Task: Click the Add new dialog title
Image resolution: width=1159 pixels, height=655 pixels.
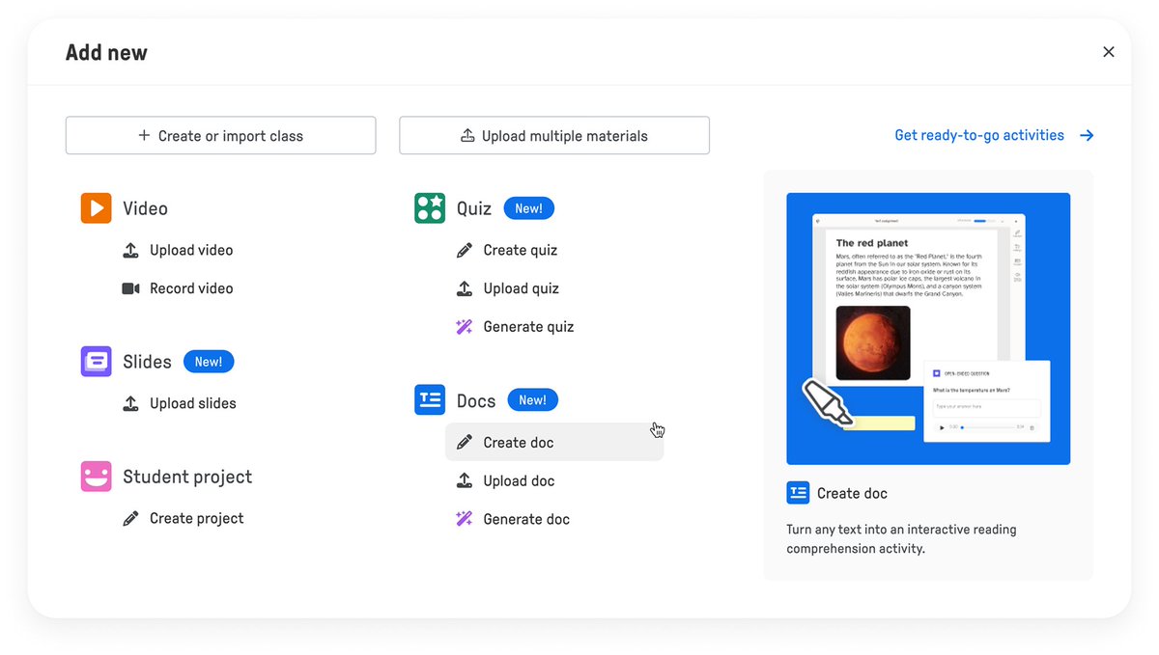Action: 106,53
